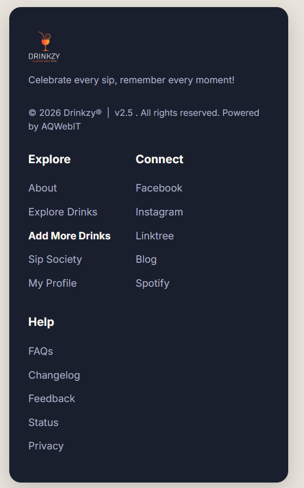Open the About link
This screenshot has height=488, width=304.
click(x=42, y=188)
